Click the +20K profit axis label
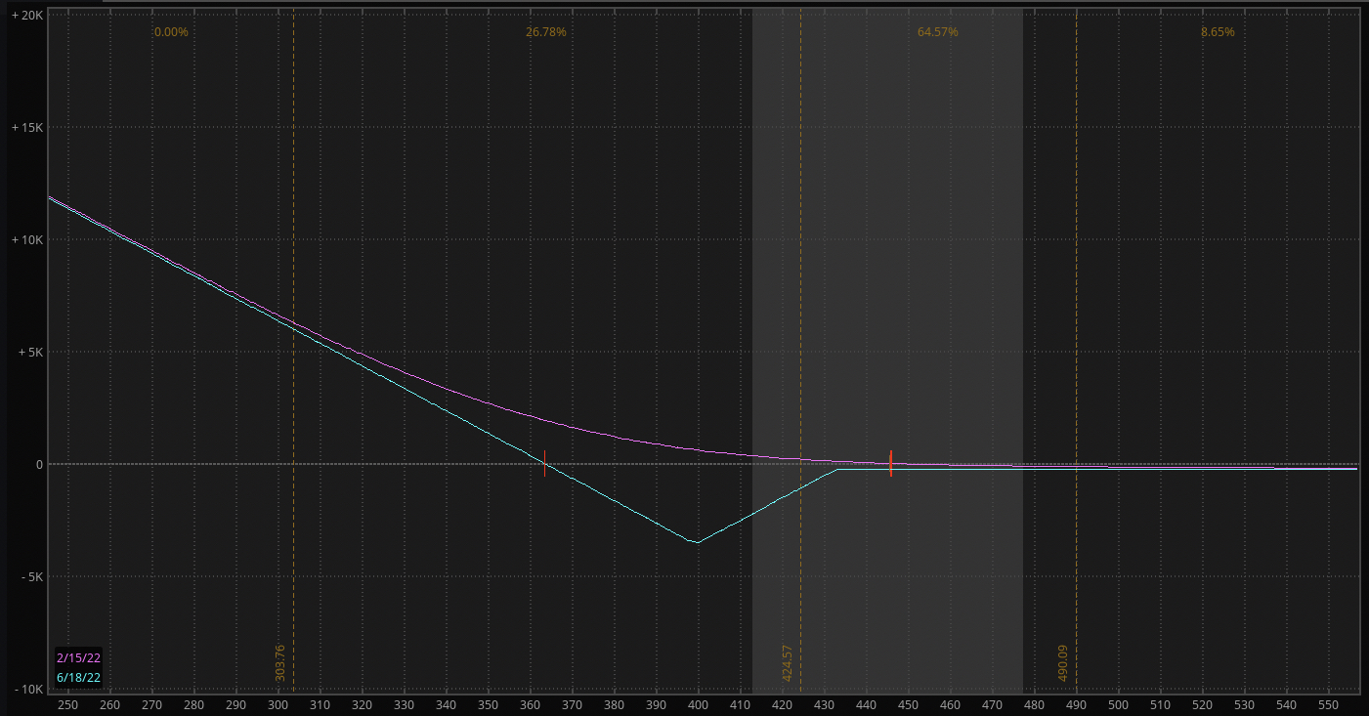This screenshot has width=1369, height=716. coord(26,15)
